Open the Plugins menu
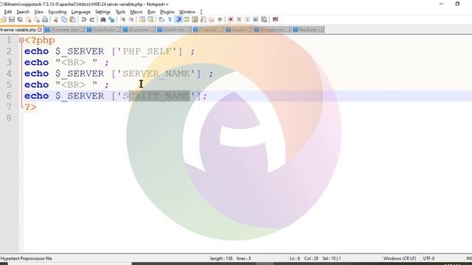This screenshot has height=265, width=472. pos(167,12)
